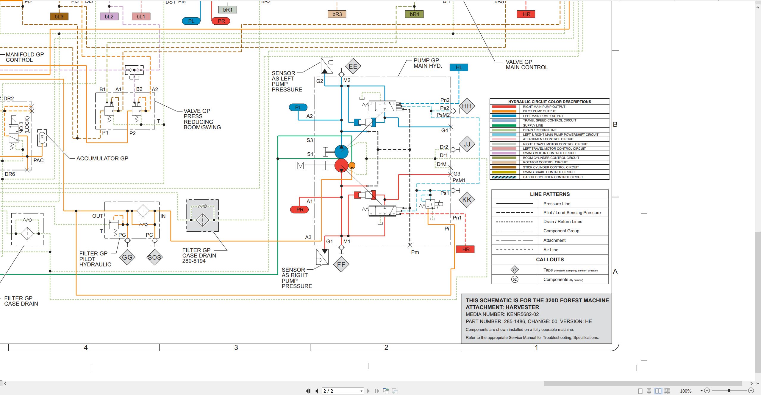
Task: Click the zoom in plus button
Action: (x=751, y=391)
